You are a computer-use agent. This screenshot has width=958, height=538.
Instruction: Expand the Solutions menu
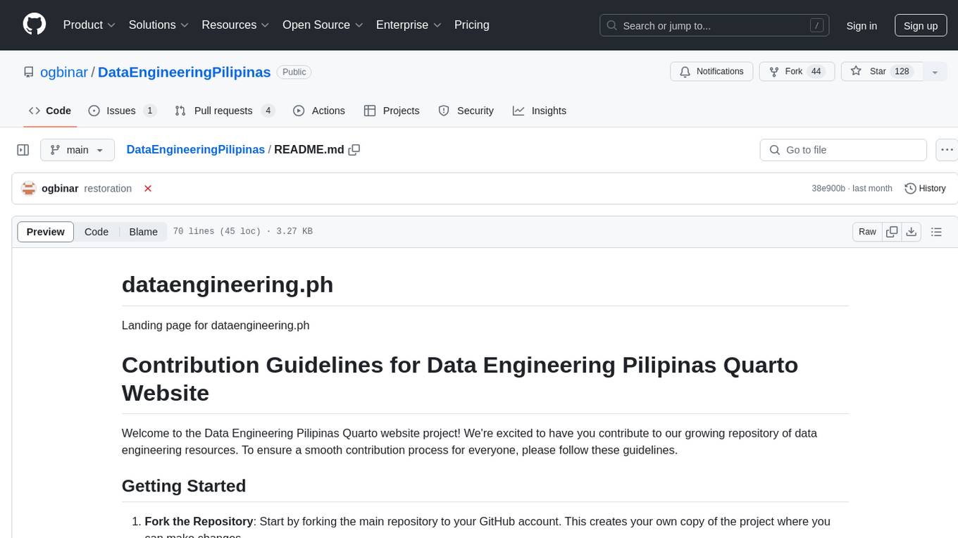click(x=158, y=25)
